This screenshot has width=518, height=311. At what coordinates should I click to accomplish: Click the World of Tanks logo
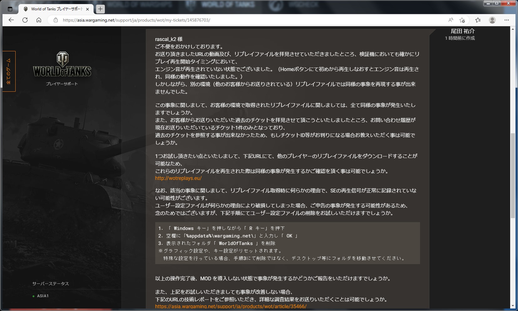coord(62,64)
